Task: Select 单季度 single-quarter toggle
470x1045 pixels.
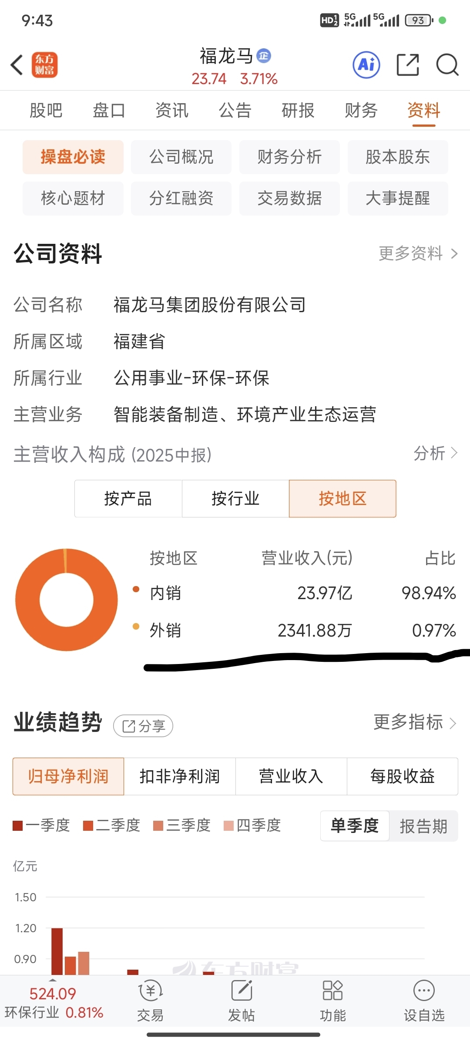Action: pyautogui.click(x=355, y=826)
